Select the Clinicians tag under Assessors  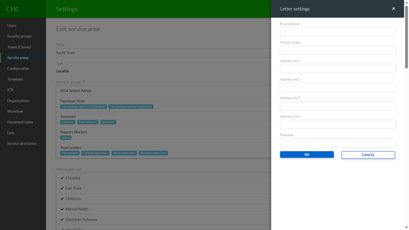[x=68, y=122]
